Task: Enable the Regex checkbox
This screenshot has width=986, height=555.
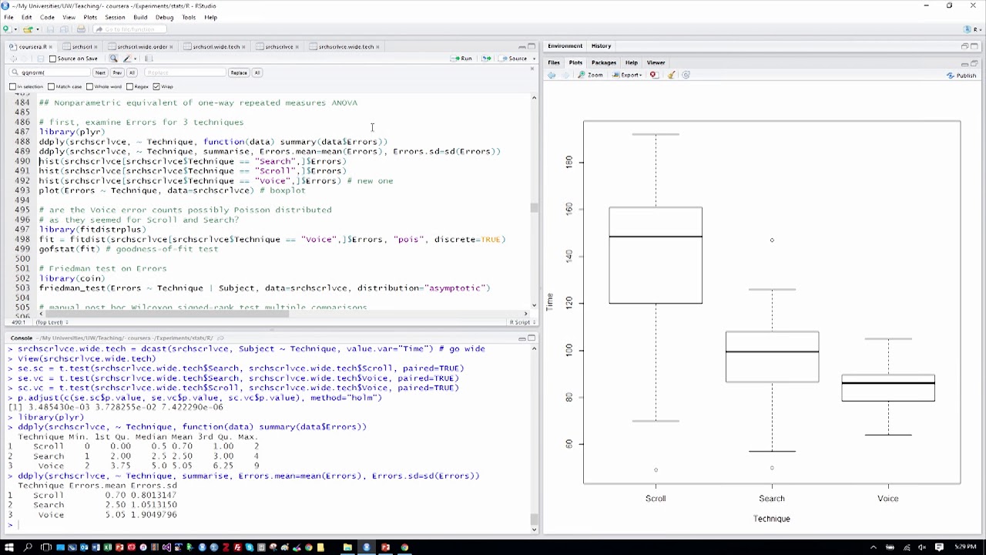Action: tap(129, 86)
